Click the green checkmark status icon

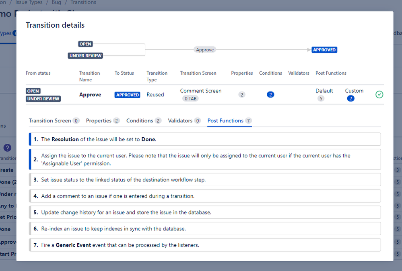379,95
